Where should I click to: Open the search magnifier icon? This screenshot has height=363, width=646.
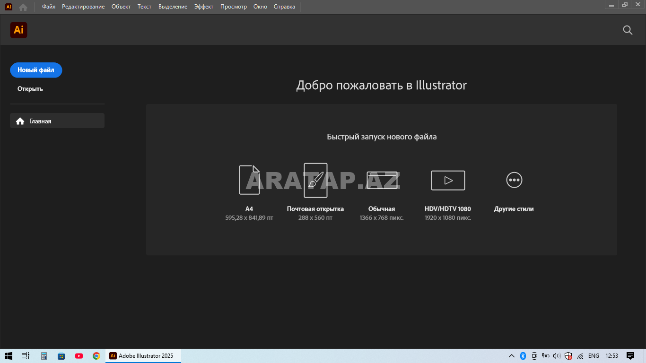click(628, 30)
